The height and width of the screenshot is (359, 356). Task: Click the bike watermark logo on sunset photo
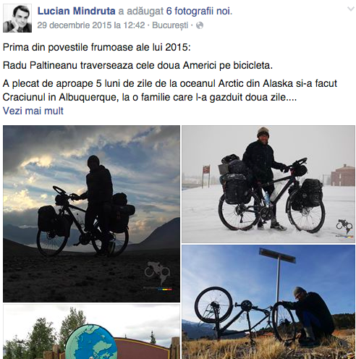157,274
